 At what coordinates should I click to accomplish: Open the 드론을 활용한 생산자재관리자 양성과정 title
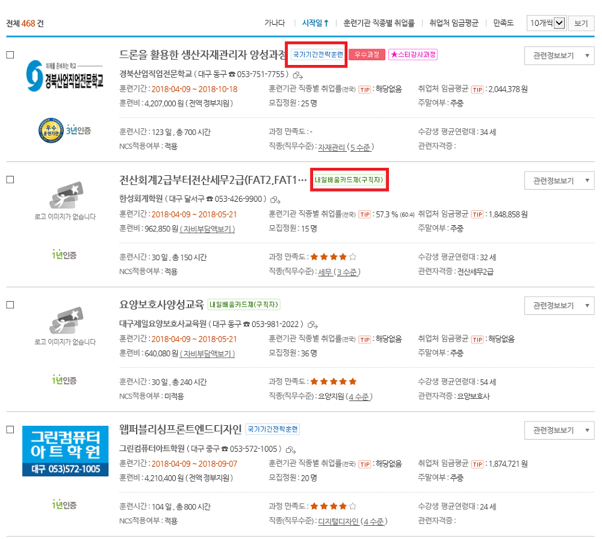point(203,55)
